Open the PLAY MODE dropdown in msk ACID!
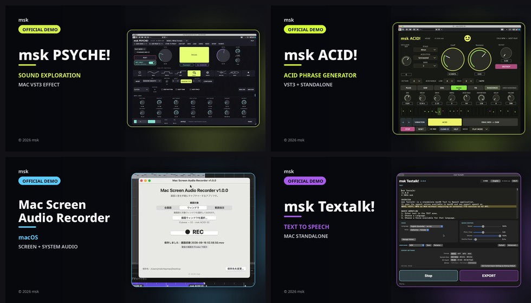The image size is (531, 303). 480,129
